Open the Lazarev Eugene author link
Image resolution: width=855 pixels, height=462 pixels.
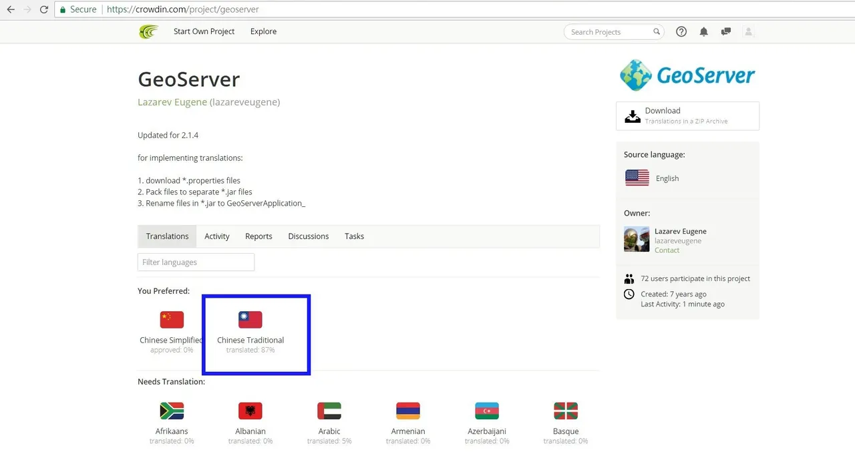[x=172, y=102]
